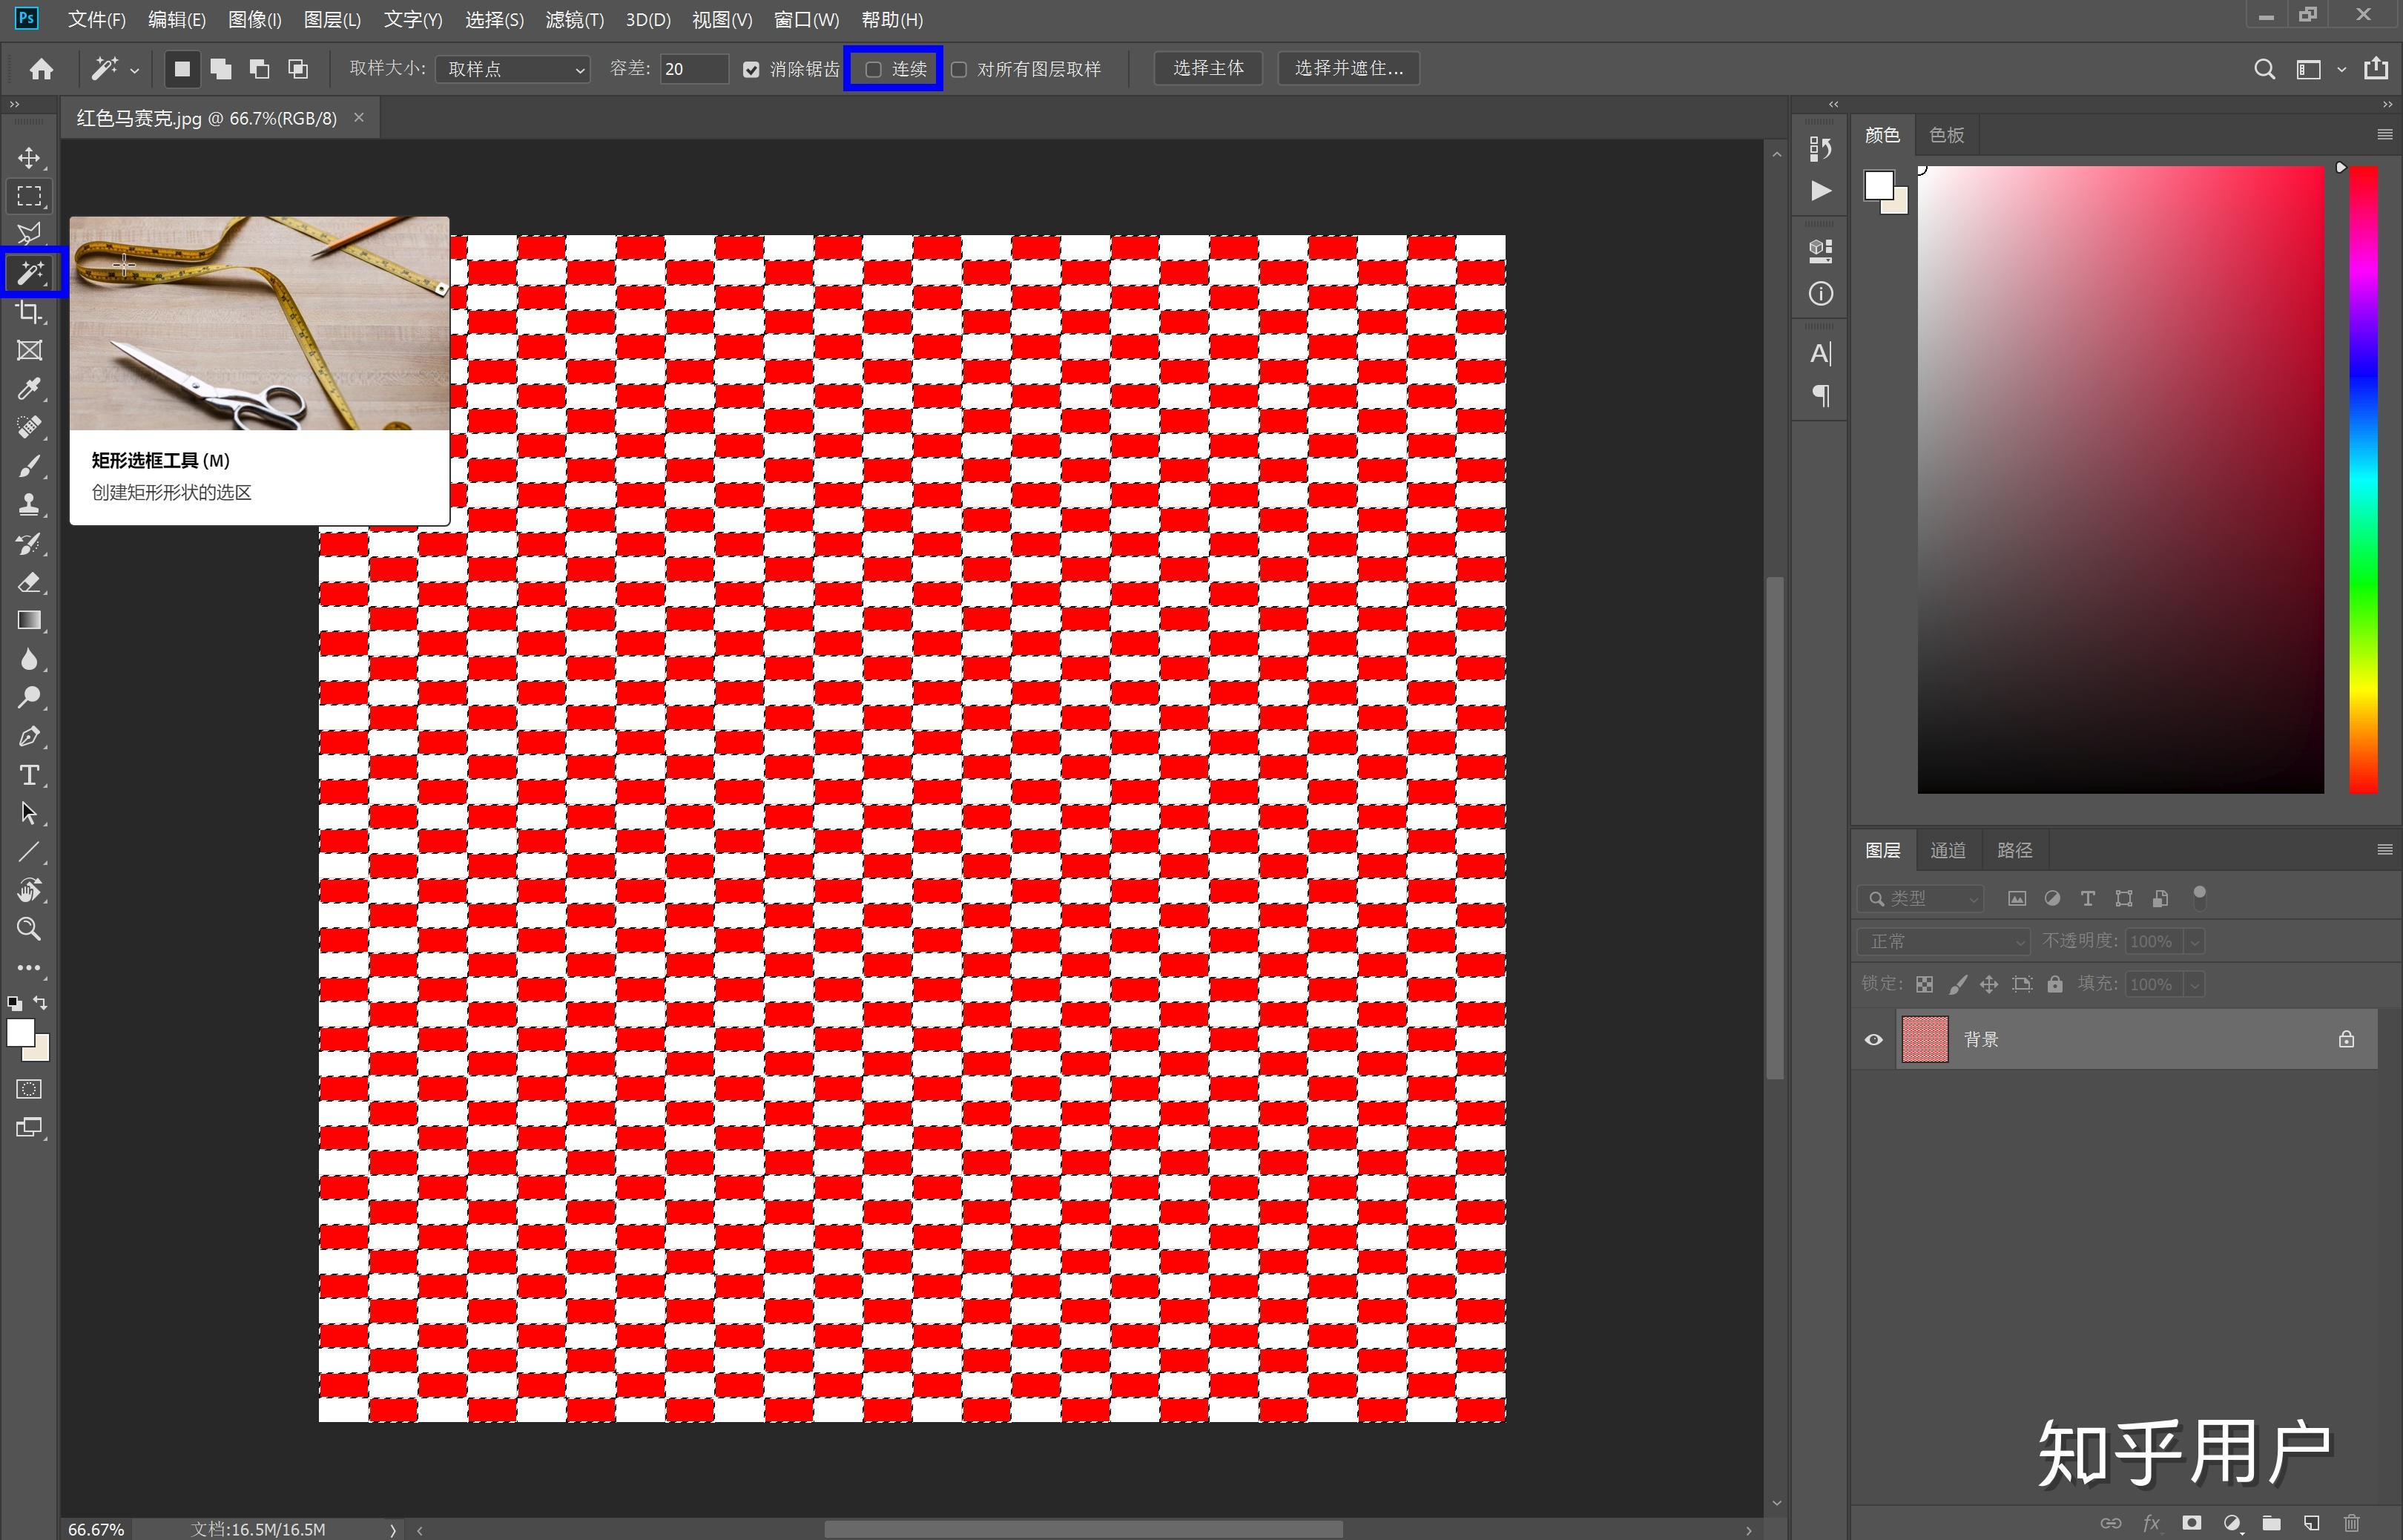Image resolution: width=2403 pixels, height=1540 pixels.
Task: Open the 滤镜(T) filter menu
Action: (x=574, y=20)
